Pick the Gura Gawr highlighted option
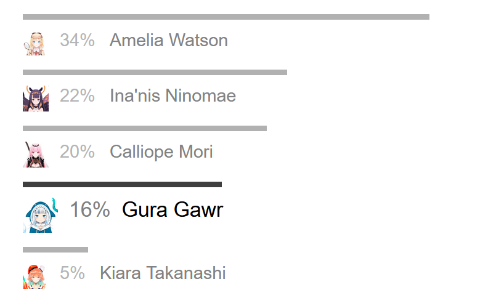The image size is (504, 295). pos(173,209)
